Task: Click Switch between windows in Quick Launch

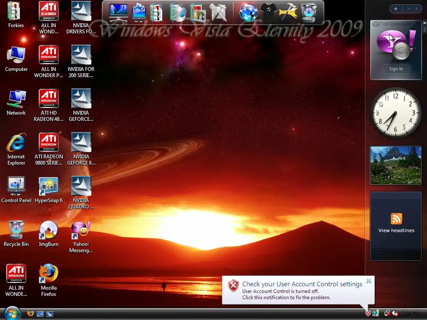Action: (50, 314)
